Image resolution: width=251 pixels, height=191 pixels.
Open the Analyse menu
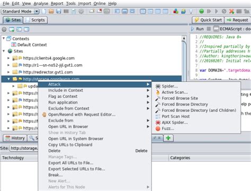(x=41, y=3)
